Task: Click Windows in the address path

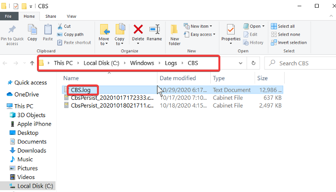Action: (142, 63)
